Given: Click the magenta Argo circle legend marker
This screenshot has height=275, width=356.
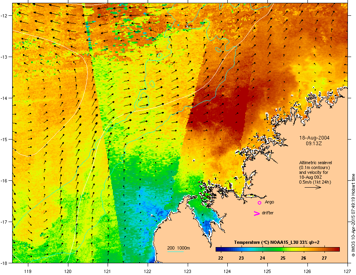Looking at the screenshot, I should click(259, 203).
